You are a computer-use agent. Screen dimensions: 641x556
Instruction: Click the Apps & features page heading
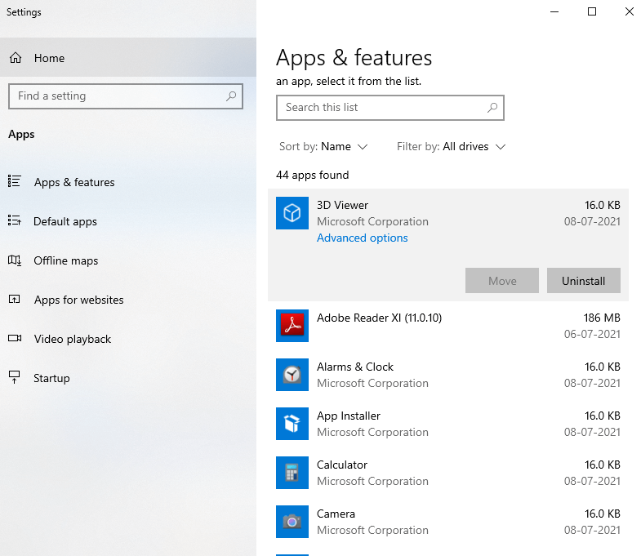(x=354, y=58)
